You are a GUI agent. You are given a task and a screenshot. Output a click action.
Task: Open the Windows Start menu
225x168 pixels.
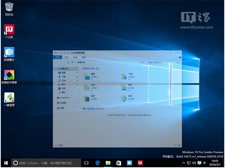coord(6,163)
